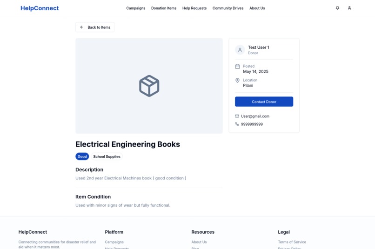Open the user profile icon
This screenshot has height=249, width=375.
(349, 8)
